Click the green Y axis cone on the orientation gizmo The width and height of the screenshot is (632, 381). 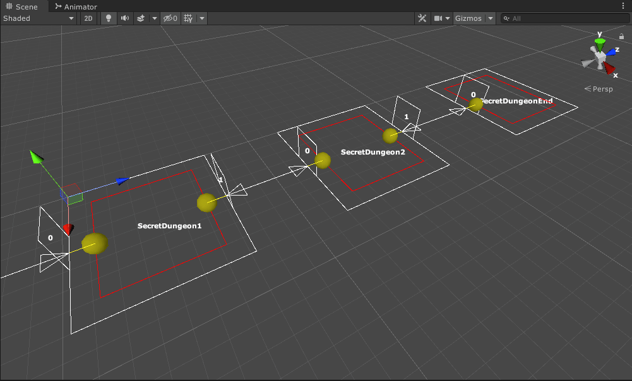click(599, 42)
